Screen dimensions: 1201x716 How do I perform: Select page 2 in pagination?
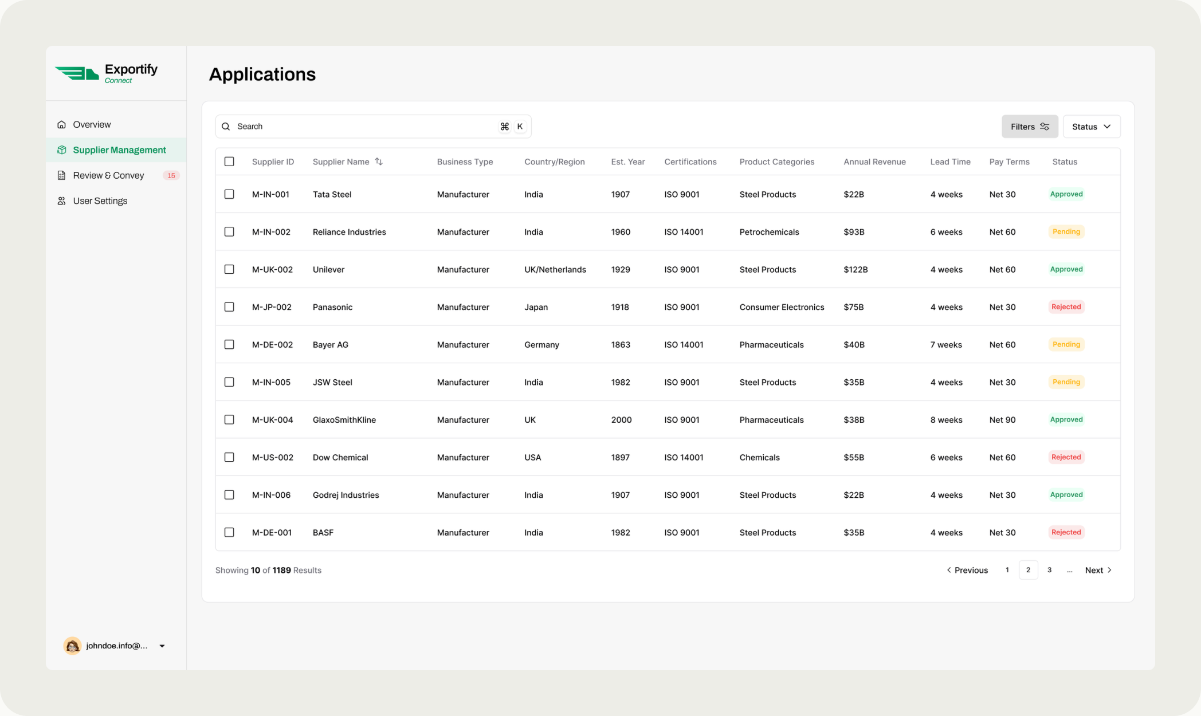coord(1028,571)
